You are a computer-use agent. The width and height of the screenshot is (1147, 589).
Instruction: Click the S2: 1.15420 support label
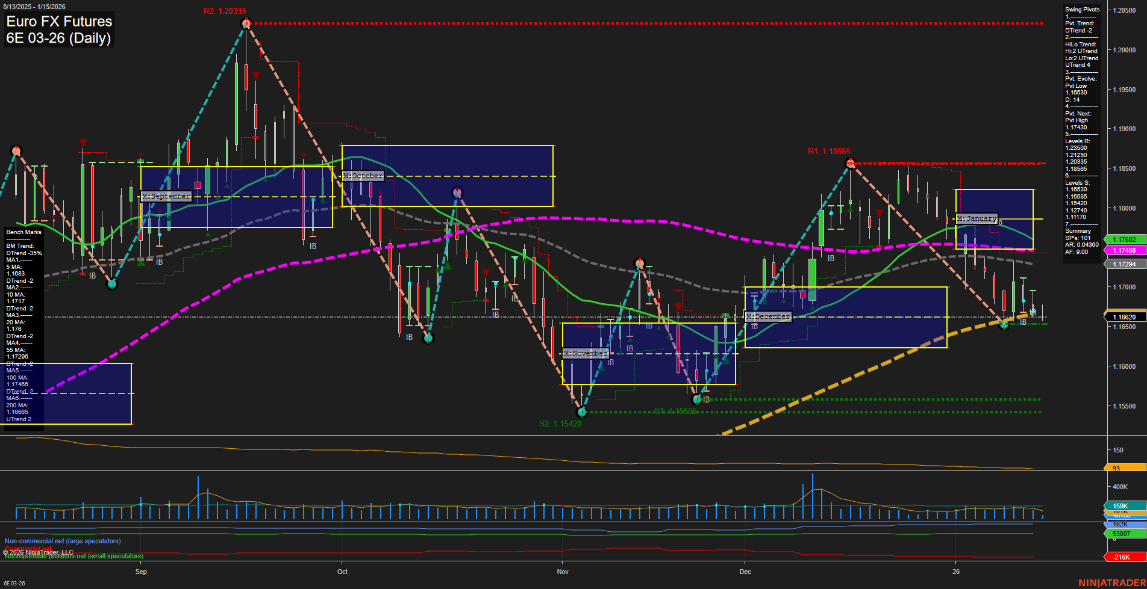pyautogui.click(x=560, y=424)
